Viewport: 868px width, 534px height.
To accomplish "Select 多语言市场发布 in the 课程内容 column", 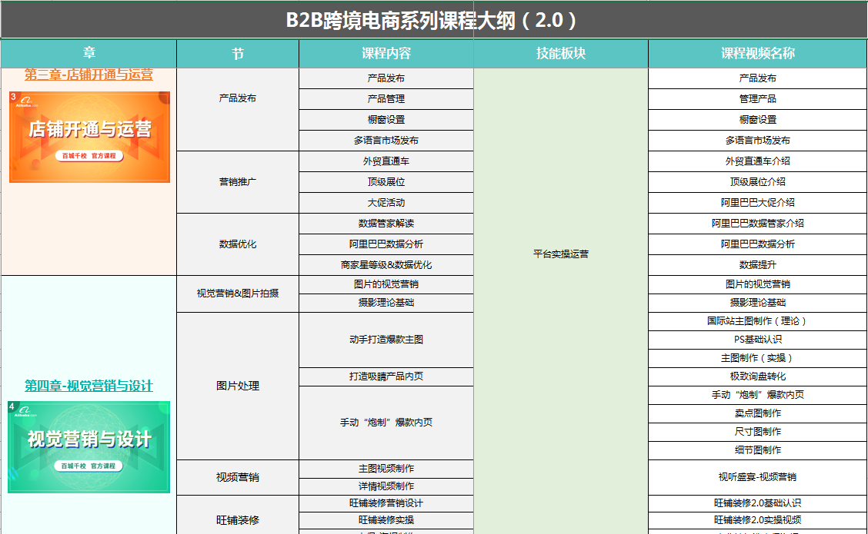I will click(x=386, y=141).
